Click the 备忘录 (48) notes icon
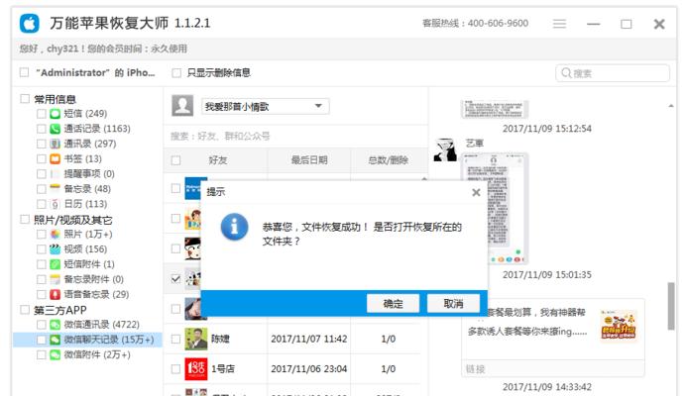 coord(56,189)
